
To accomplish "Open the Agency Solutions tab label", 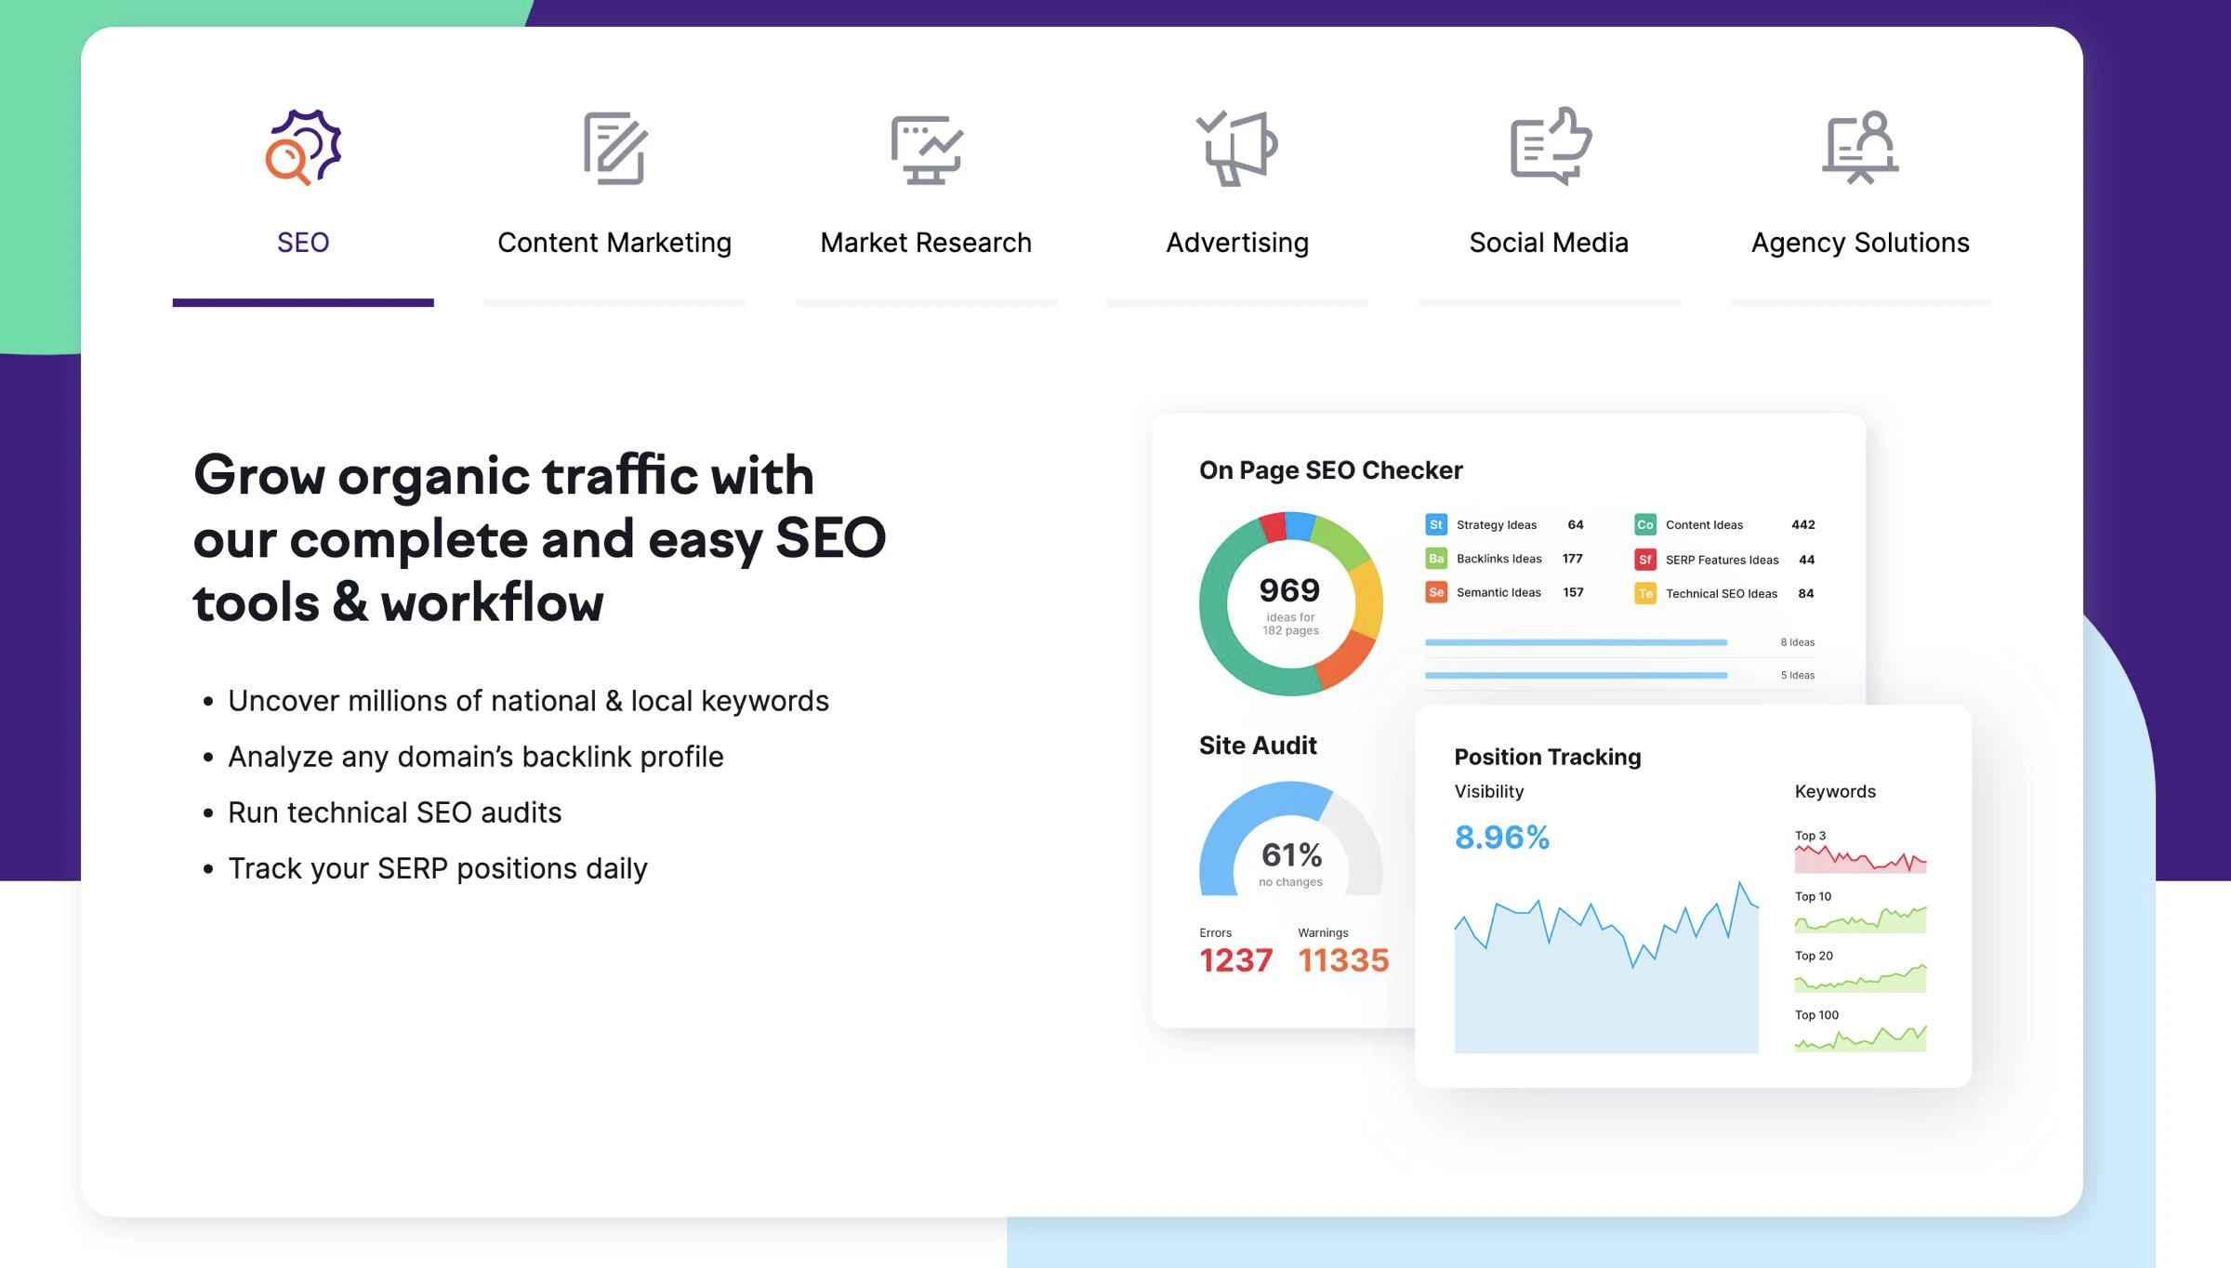I will click(x=1860, y=243).
